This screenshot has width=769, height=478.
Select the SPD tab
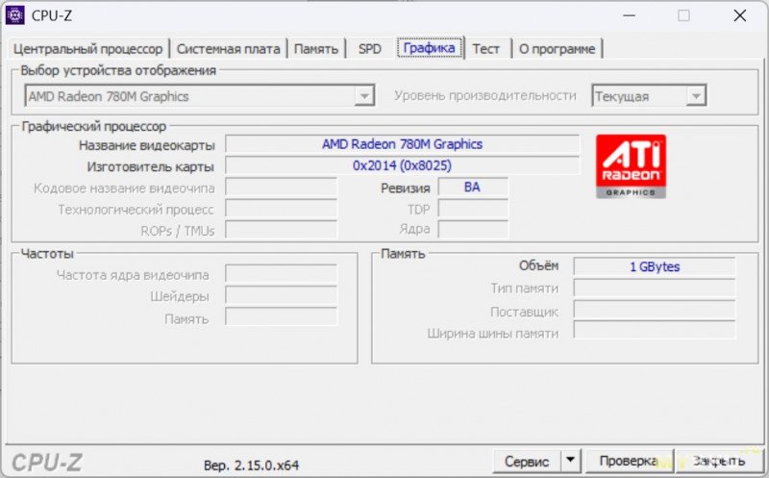point(370,48)
